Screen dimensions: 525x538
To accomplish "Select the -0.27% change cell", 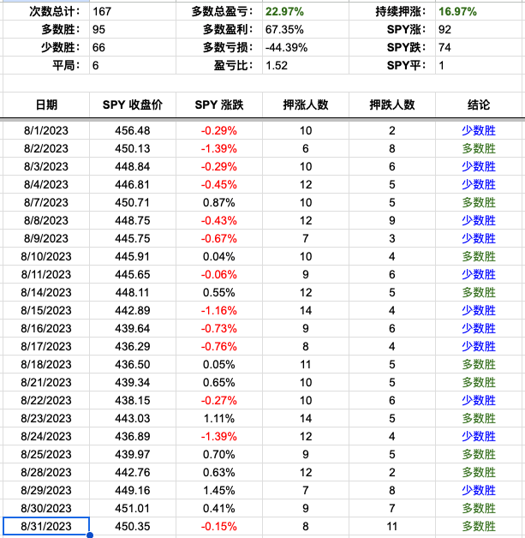I will tap(219, 400).
